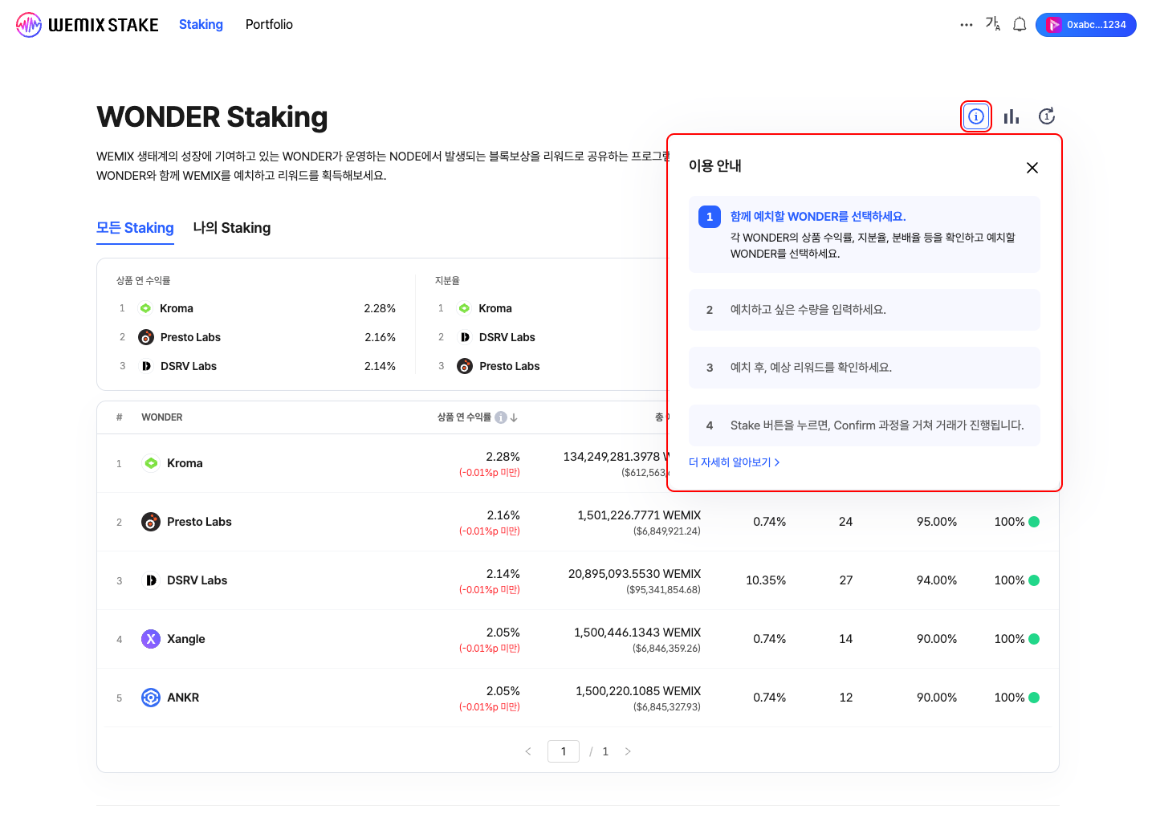This screenshot has height=822, width=1156.
Task: Open the language selector icon
Action: (x=993, y=25)
